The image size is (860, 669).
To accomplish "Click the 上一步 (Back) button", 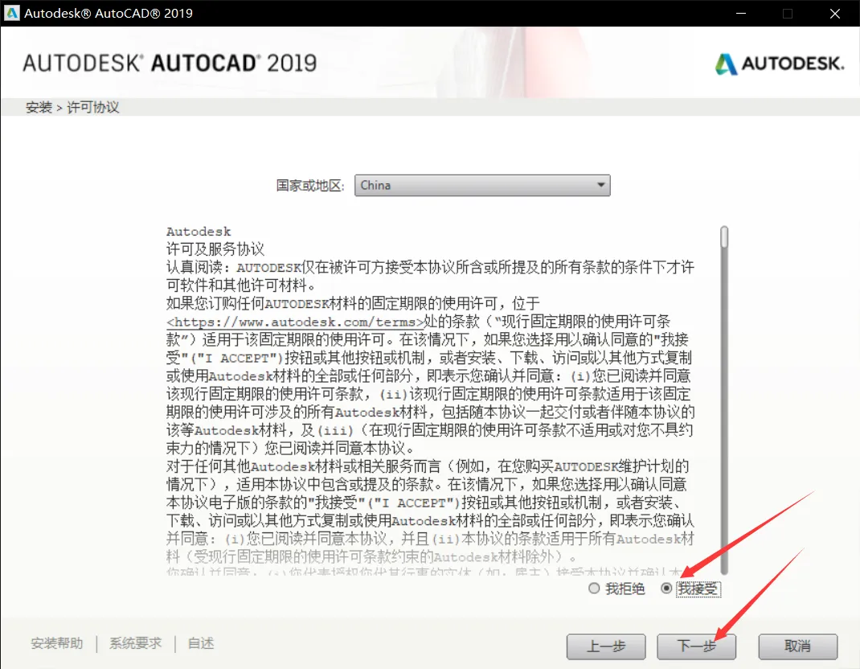I will point(606,646).
